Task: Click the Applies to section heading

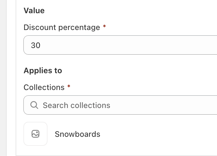Action: pyautogui.click(x=43, y=70)
